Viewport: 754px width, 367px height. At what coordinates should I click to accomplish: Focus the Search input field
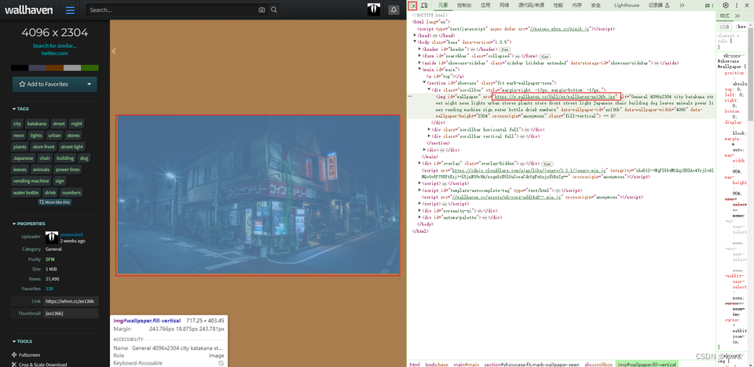tap(173, 9)
